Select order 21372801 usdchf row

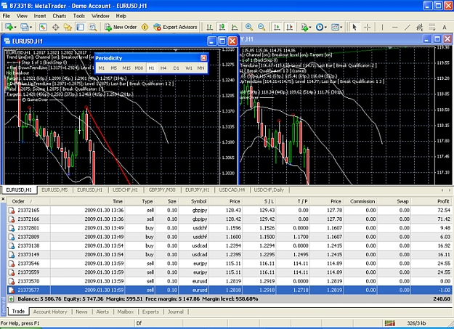pos(230,228)
